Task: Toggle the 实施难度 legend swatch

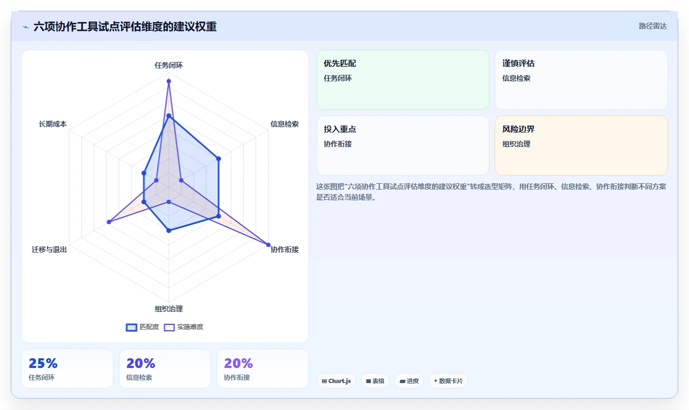Action: point(169,327)
